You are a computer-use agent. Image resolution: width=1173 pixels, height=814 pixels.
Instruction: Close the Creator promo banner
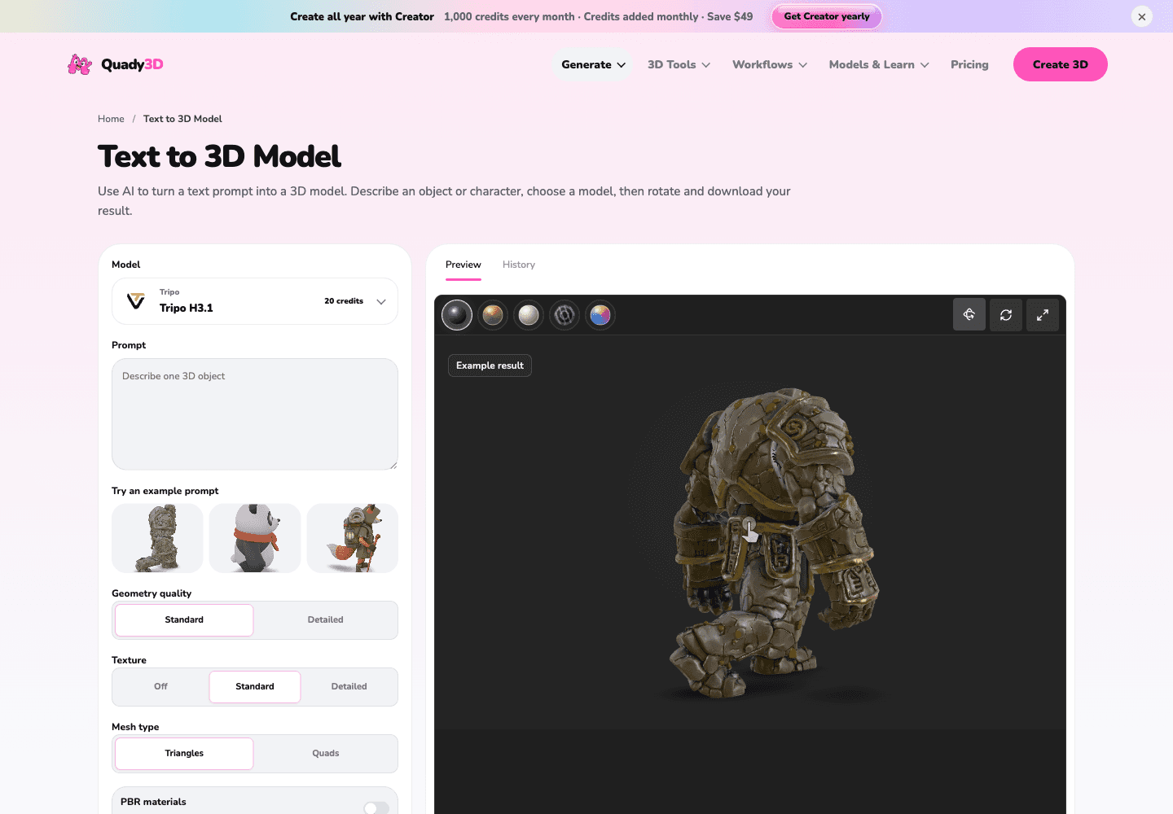(1142, 16)
